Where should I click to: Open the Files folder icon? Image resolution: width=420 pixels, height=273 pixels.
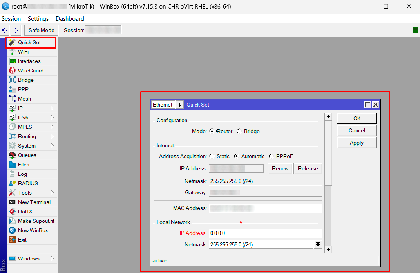coord(12,165)
